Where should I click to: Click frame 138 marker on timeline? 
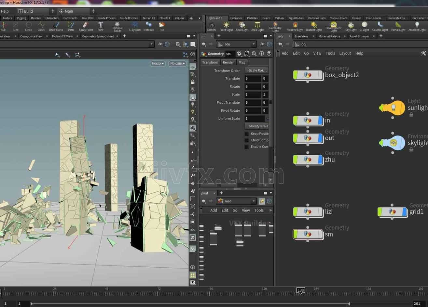[x=300, y=290]
